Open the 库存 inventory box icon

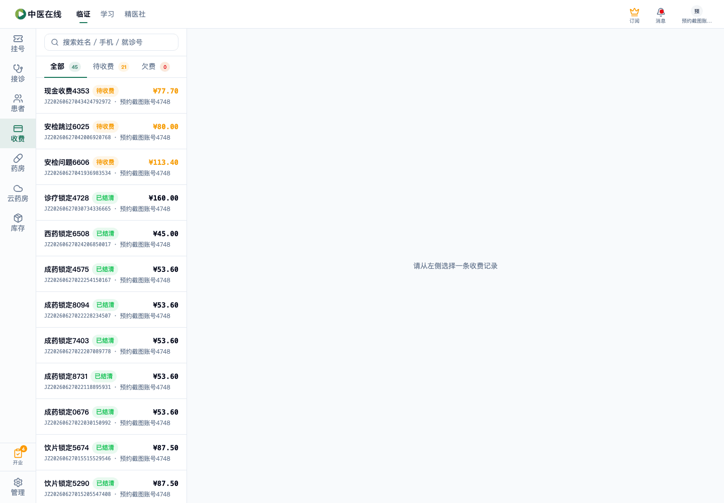tap(18, 218)
